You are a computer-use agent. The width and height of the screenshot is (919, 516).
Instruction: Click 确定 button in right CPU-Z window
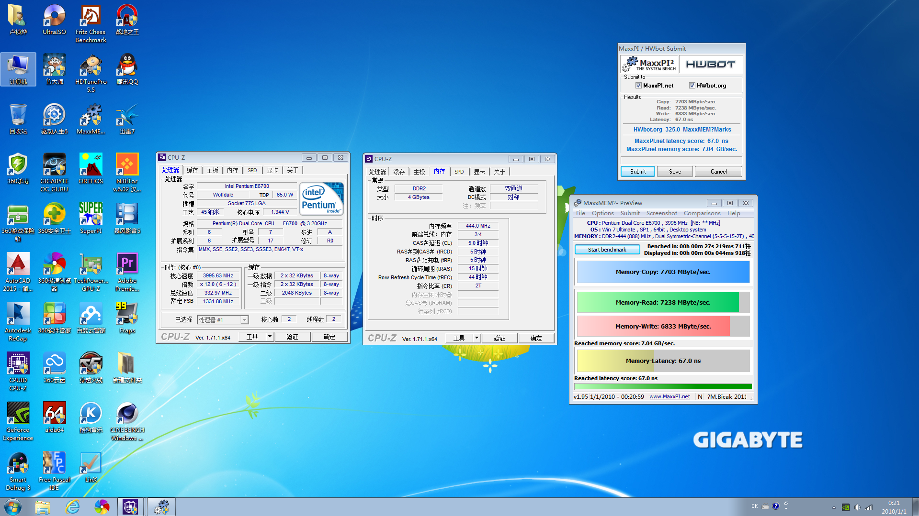(x=536, y=338)
